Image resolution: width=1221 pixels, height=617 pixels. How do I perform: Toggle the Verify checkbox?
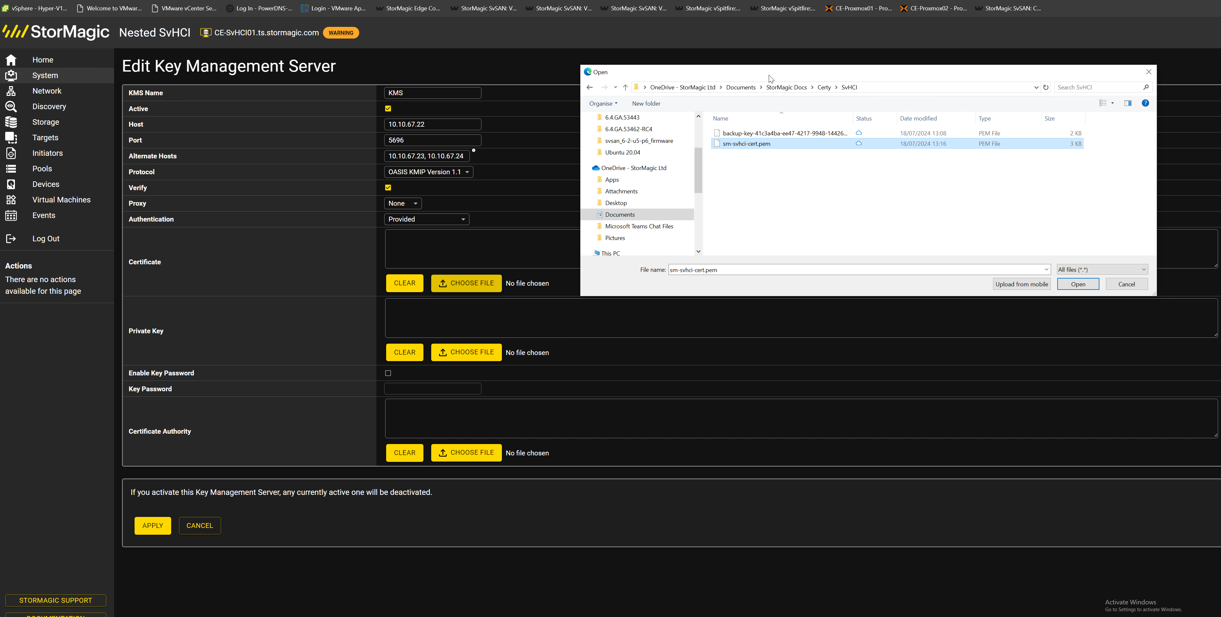click(x=388, y=188)
